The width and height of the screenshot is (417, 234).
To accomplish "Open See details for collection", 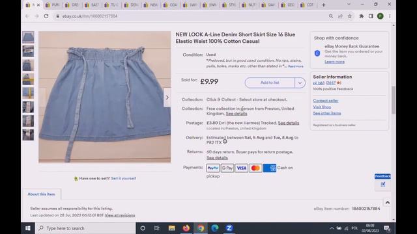I will (237, 114).
